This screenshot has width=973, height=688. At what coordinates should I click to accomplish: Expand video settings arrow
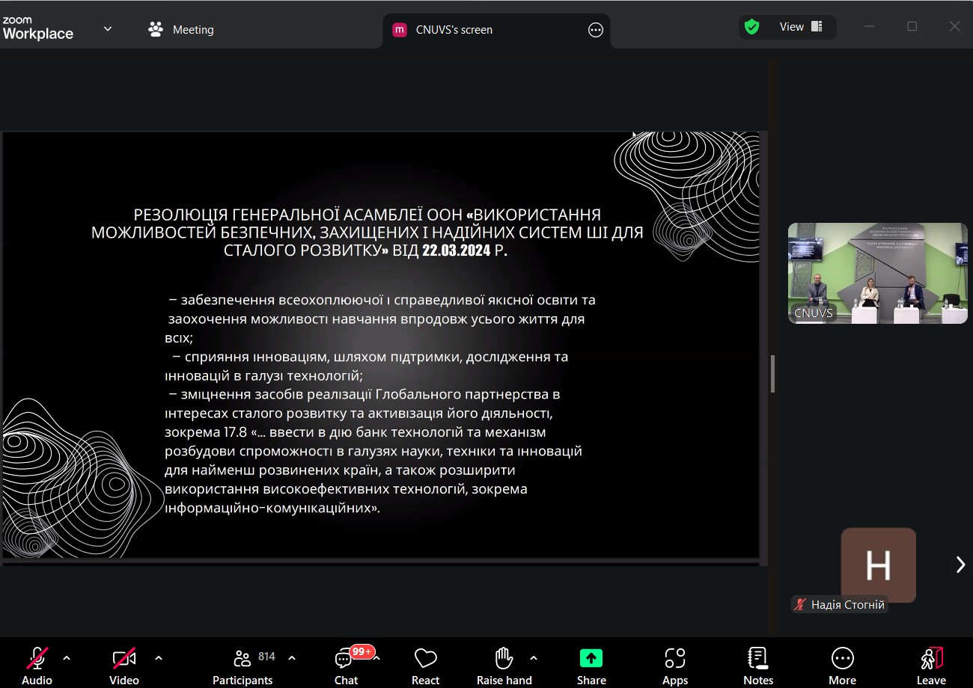[159, 658]
